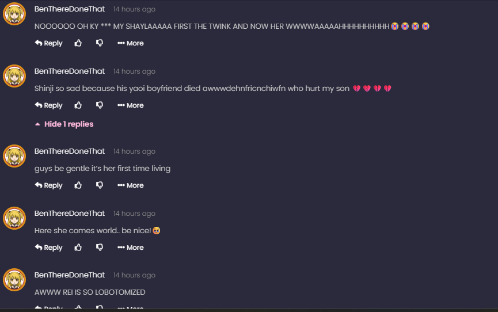The width and height of the screenshot is (498, 312).
Task: Open More menu on 'guys be gentle' reply
Action: point(131,185)
